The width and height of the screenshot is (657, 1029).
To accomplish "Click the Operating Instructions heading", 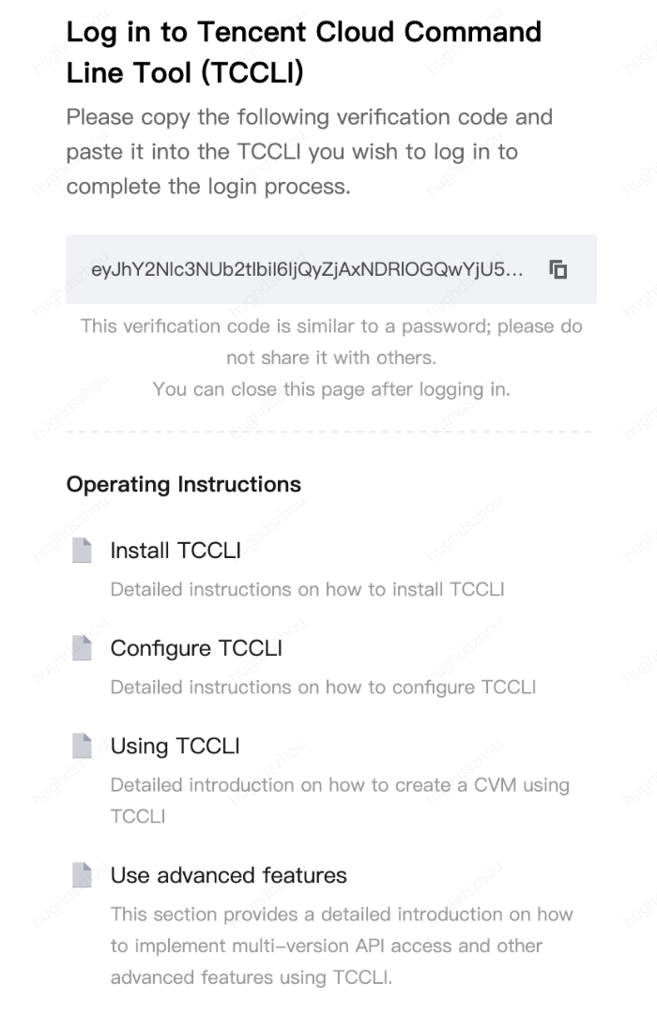I will pos(184,484).
